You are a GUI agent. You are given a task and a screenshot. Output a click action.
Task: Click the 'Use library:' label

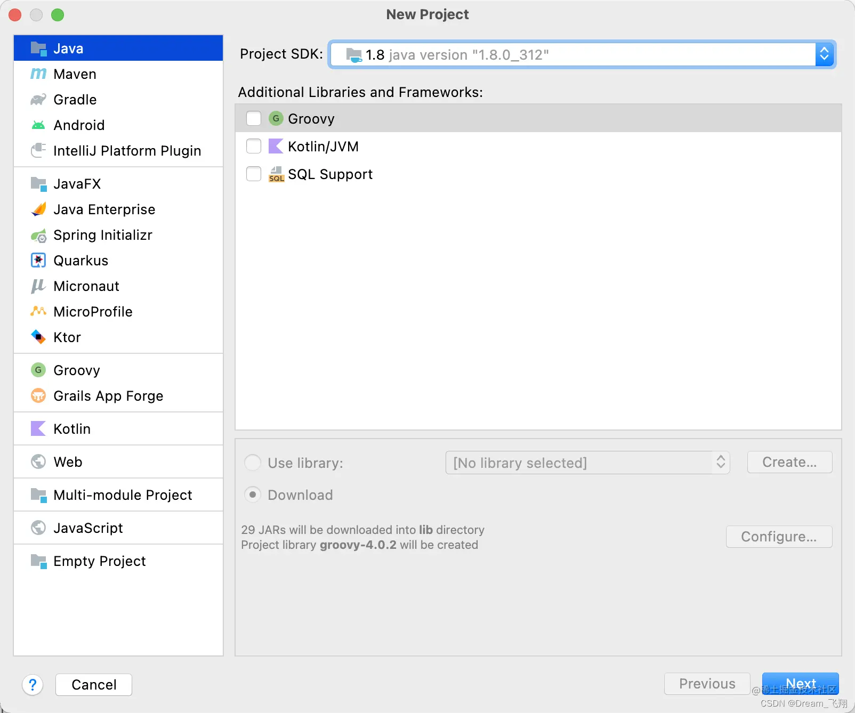click(x=305, y=463)
